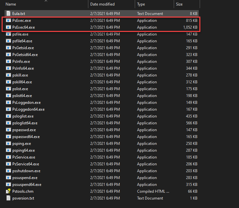
Task: Click Text Document type in psversion.txt row
Action: click(150, 198)
